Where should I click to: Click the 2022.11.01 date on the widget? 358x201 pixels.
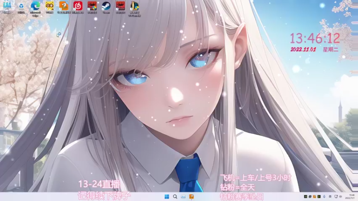point(303,50)
